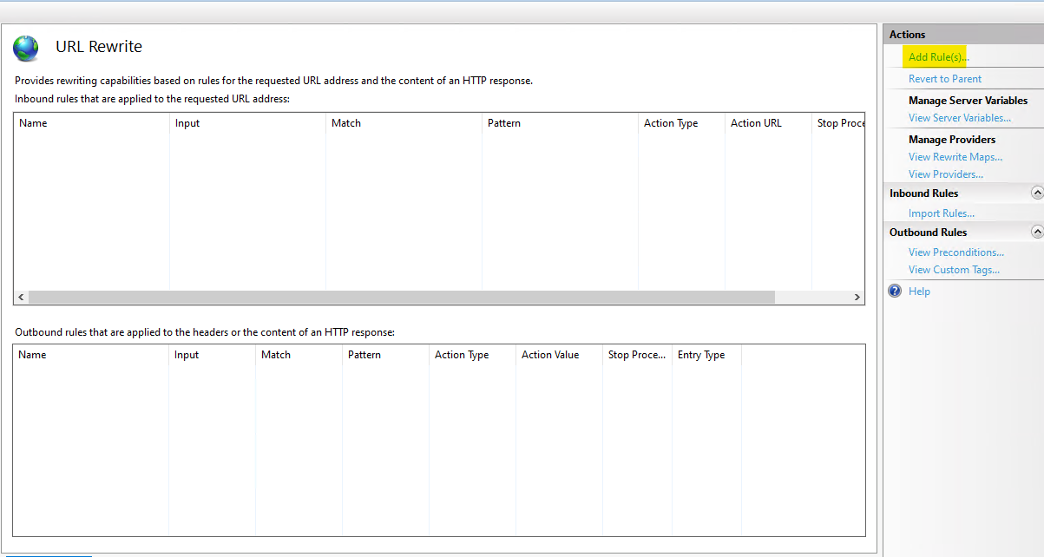The height and width of the screenshot is (557, 1044).
Task: Click the Help link text
Action: 919,292
